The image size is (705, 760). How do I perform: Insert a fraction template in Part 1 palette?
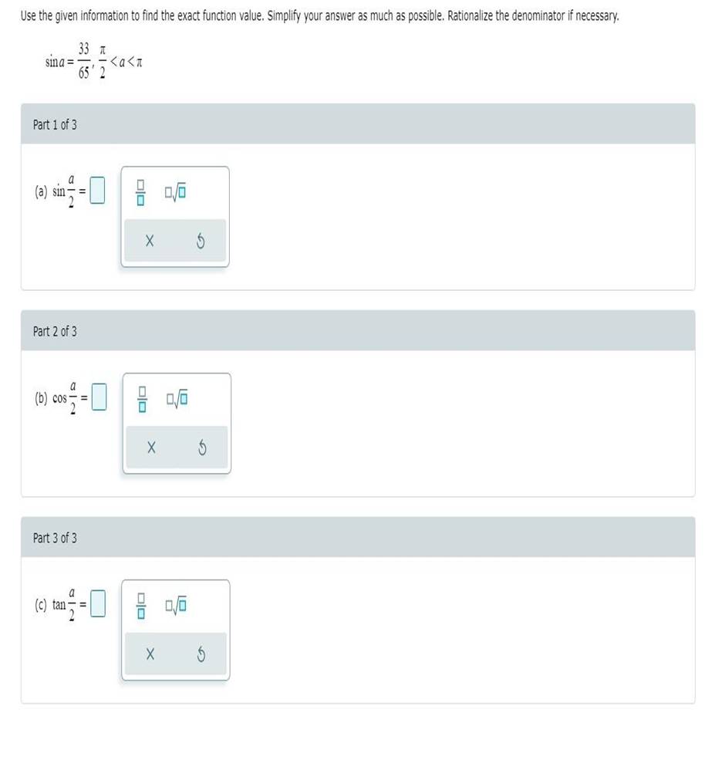(141, 193)
